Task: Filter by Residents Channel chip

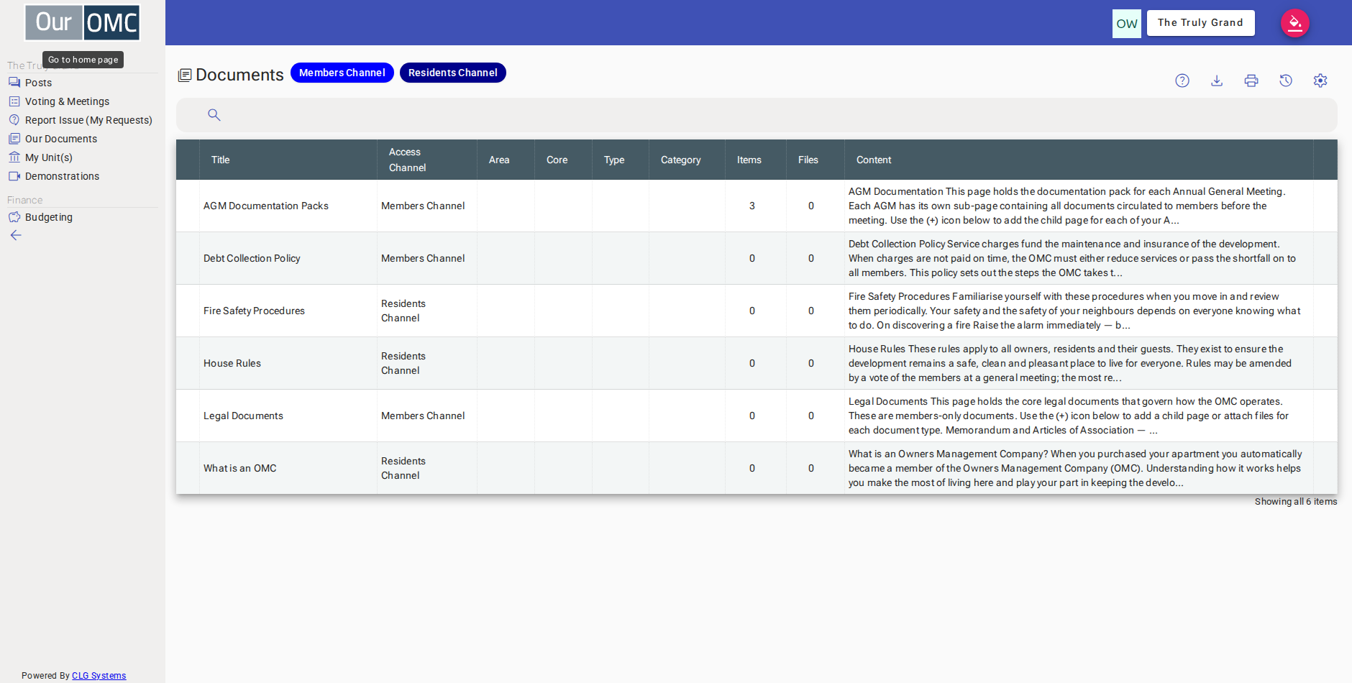Action: tap(453, 73)
